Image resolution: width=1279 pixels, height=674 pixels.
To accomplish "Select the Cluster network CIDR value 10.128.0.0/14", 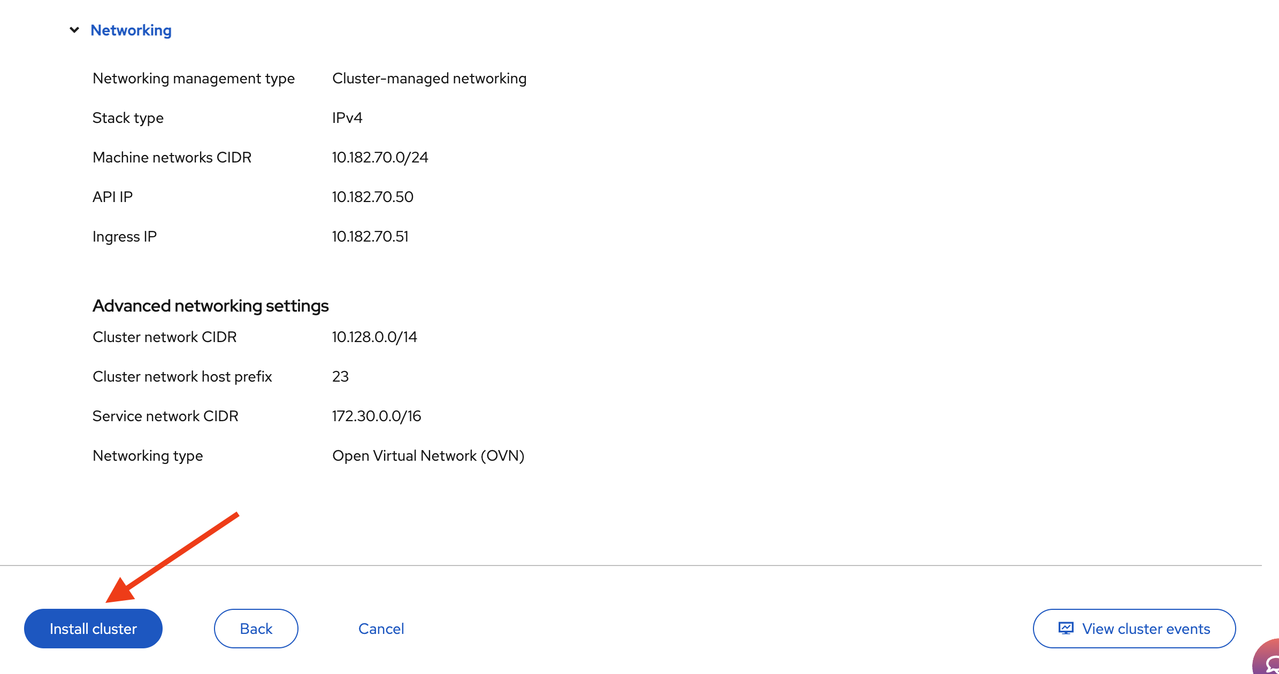I will point(374,337).
